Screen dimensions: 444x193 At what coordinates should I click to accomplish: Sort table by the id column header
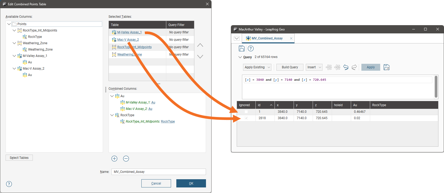click(265, 105)
